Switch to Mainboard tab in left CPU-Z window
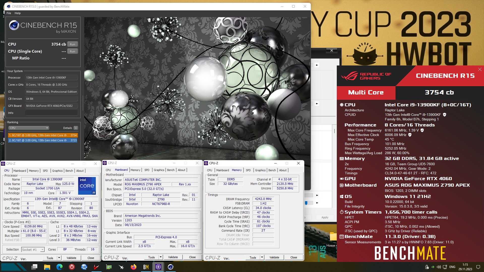This screenshot has height=272, width=484. 20,171
